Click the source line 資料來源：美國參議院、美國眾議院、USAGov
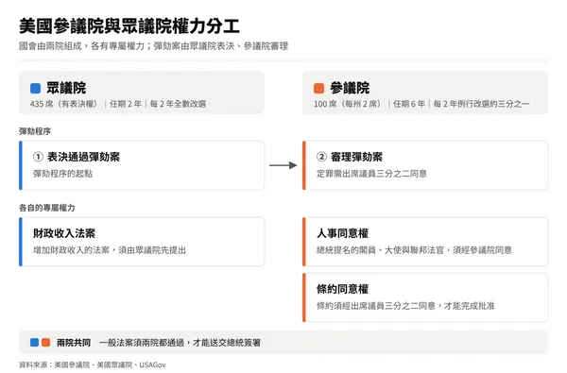This screenshot has width=567, height=373. 93,365
